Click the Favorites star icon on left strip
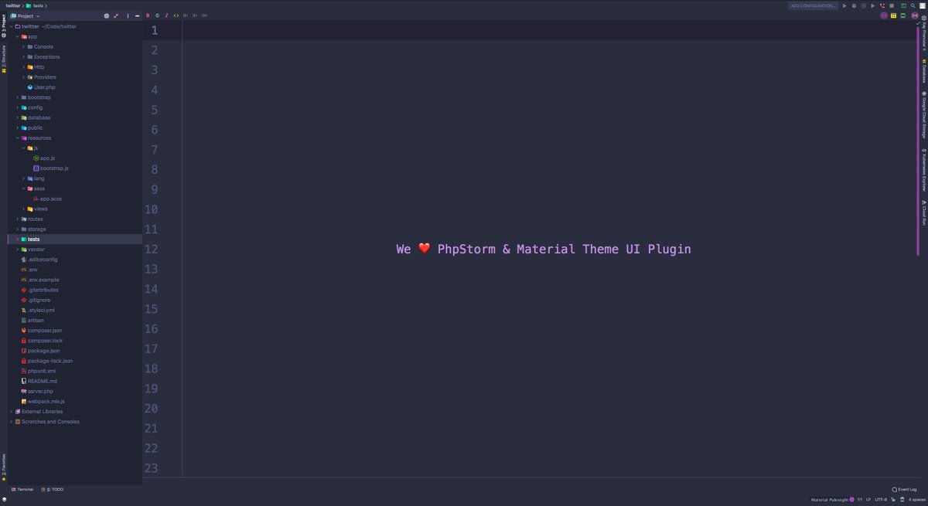 (3, 479)
